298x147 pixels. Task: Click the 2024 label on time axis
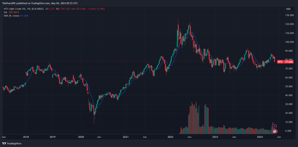point(260,137)
